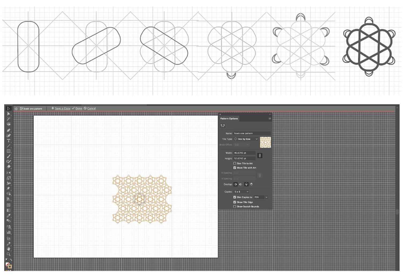Select the Pen tool

tap(9, 130)
